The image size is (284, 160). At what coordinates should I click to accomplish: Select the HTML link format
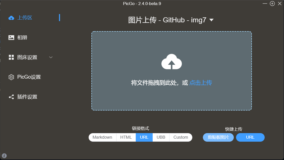(126, 137)
